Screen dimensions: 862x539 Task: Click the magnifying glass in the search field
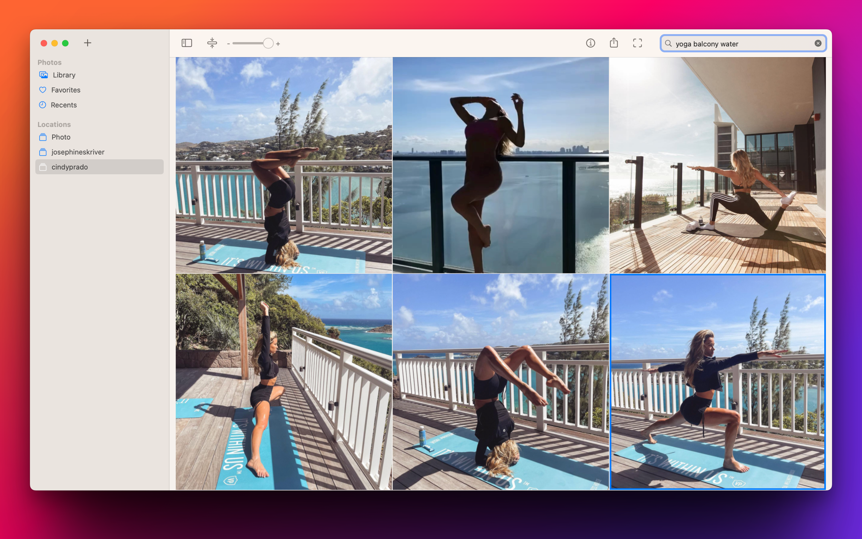coord(669,43)
